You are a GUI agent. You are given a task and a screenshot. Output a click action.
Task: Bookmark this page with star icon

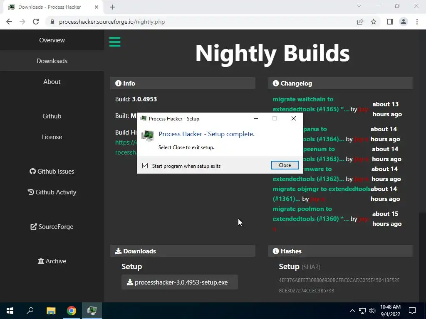pyautogui.click(x=374, y=22)
